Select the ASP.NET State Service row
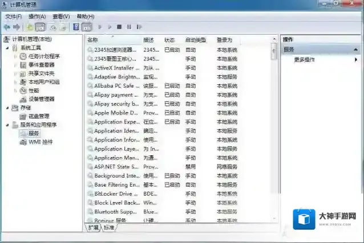This screenshot has height=243, width=364. click(163, 167)
